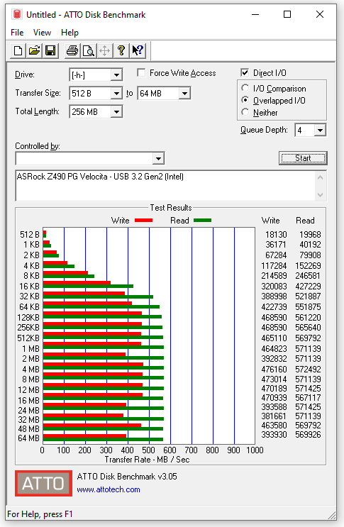
Task: Open the Drive dropdown
Action: coord(116,74)
